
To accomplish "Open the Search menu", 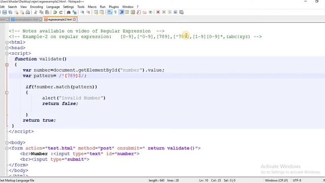I will tap(12, 7).
